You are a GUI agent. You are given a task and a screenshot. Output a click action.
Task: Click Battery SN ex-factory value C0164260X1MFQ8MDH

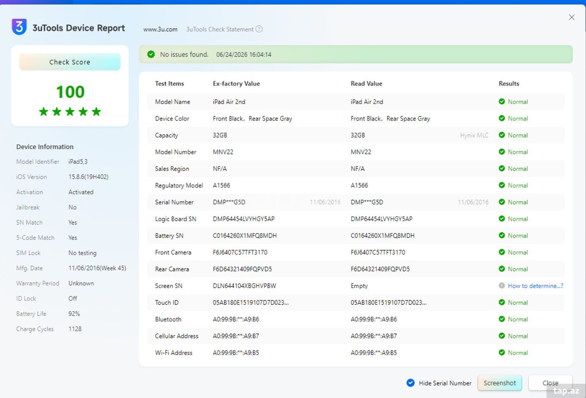pyautogui.click(x=245, y=236)
